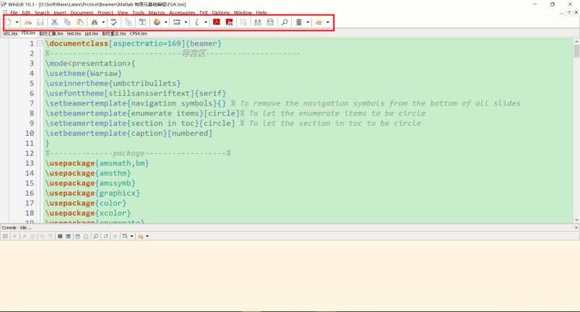Click the \usepackage{amsthm} line

(x=88, y=173)
